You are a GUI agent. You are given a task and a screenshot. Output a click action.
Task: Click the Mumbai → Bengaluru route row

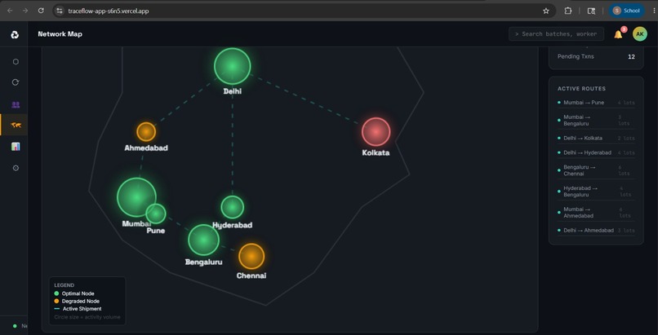pos(596,120)
